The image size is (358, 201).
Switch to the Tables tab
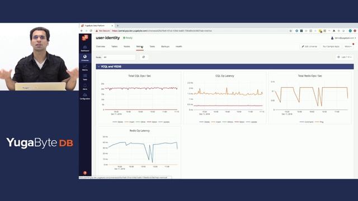point(114,46)
